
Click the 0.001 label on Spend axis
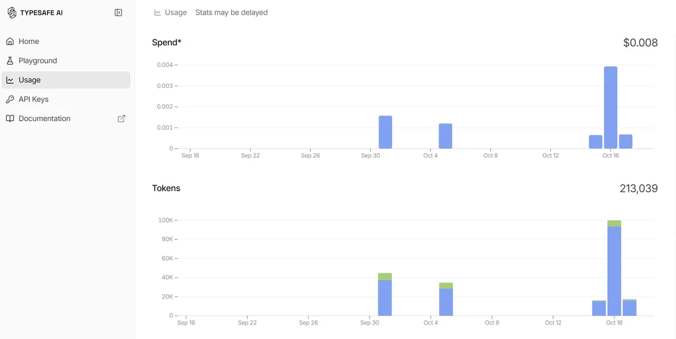pos(164,128)
